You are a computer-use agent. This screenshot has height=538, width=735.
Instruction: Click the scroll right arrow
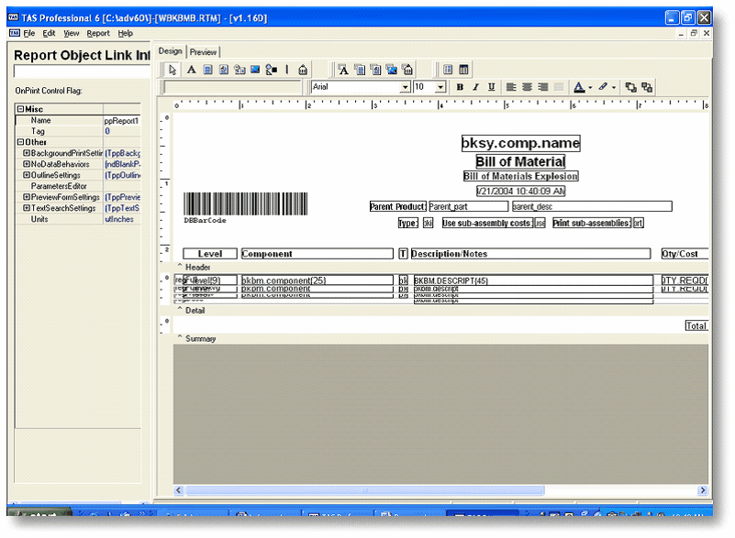[x=702, y=490]
